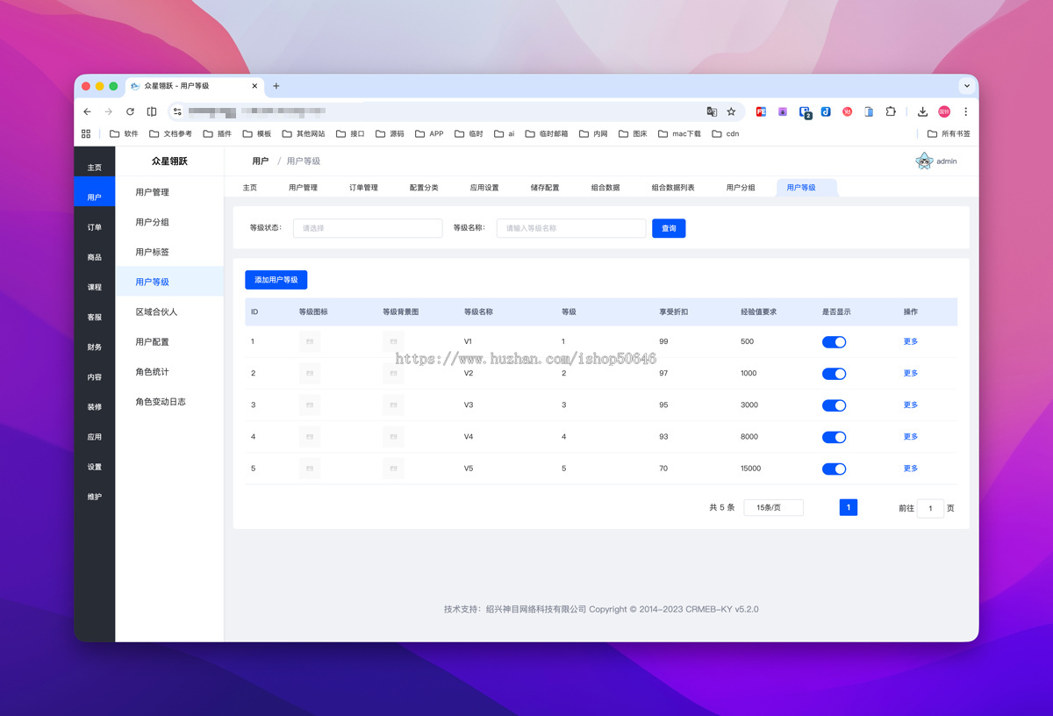Click the 等级背景图 thumbnail in V5 row

coord(394,469)
